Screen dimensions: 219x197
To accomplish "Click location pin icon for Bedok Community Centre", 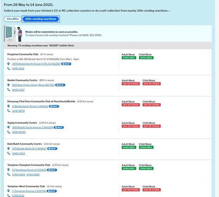I will click(x=8, y=85).
